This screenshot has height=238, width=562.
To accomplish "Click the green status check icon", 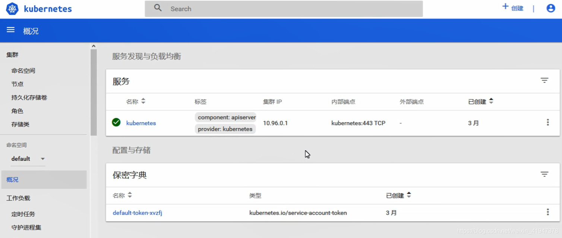I will point(116,122).
